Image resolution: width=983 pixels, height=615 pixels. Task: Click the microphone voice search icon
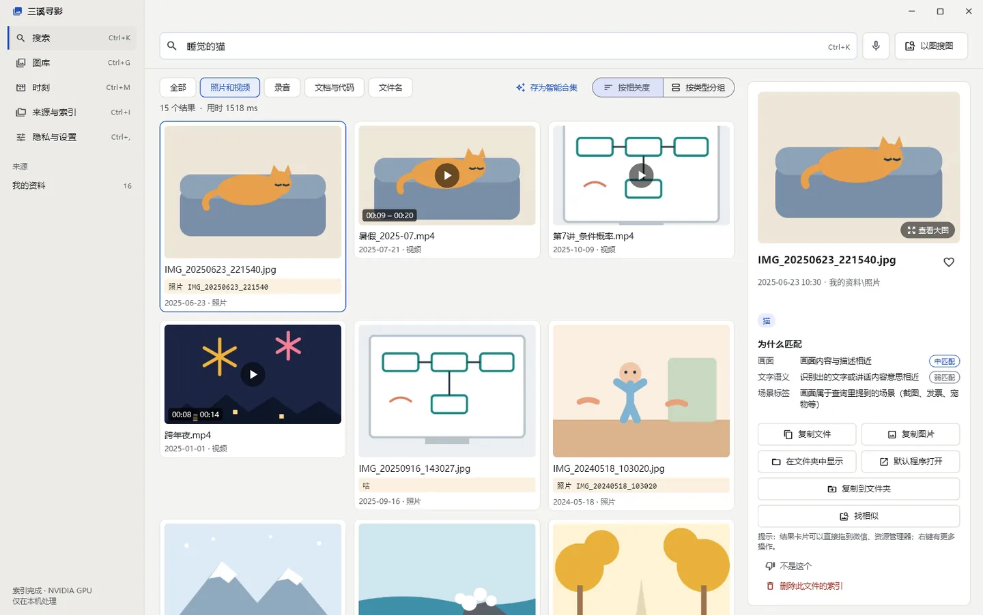pos(876,46)
